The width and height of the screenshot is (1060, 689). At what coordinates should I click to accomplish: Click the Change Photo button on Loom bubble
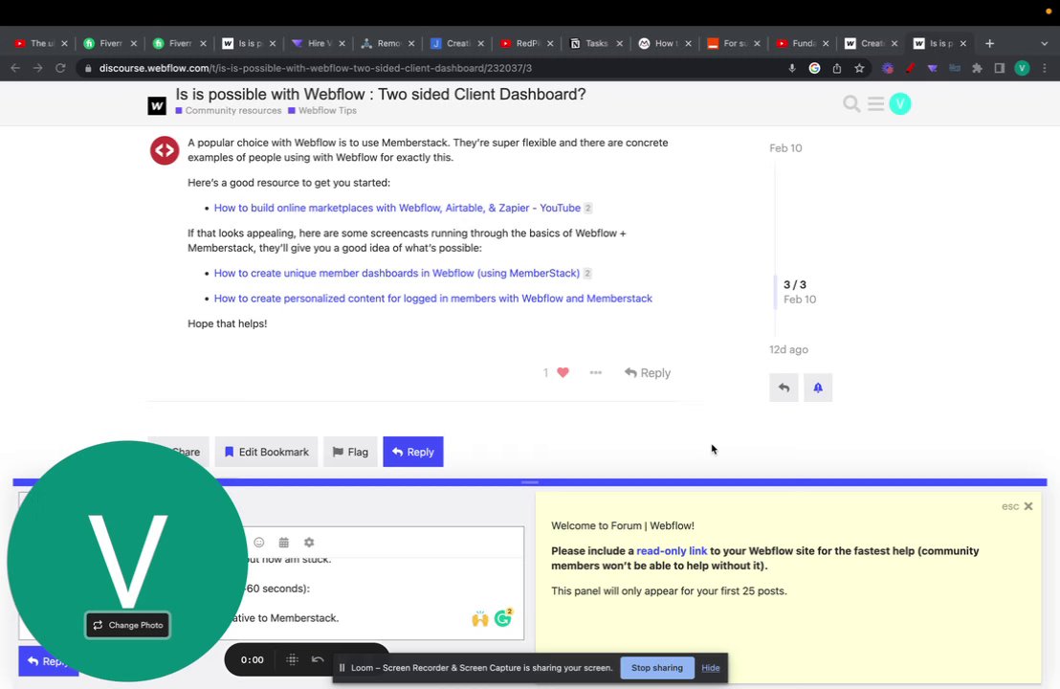pos(128,625)
